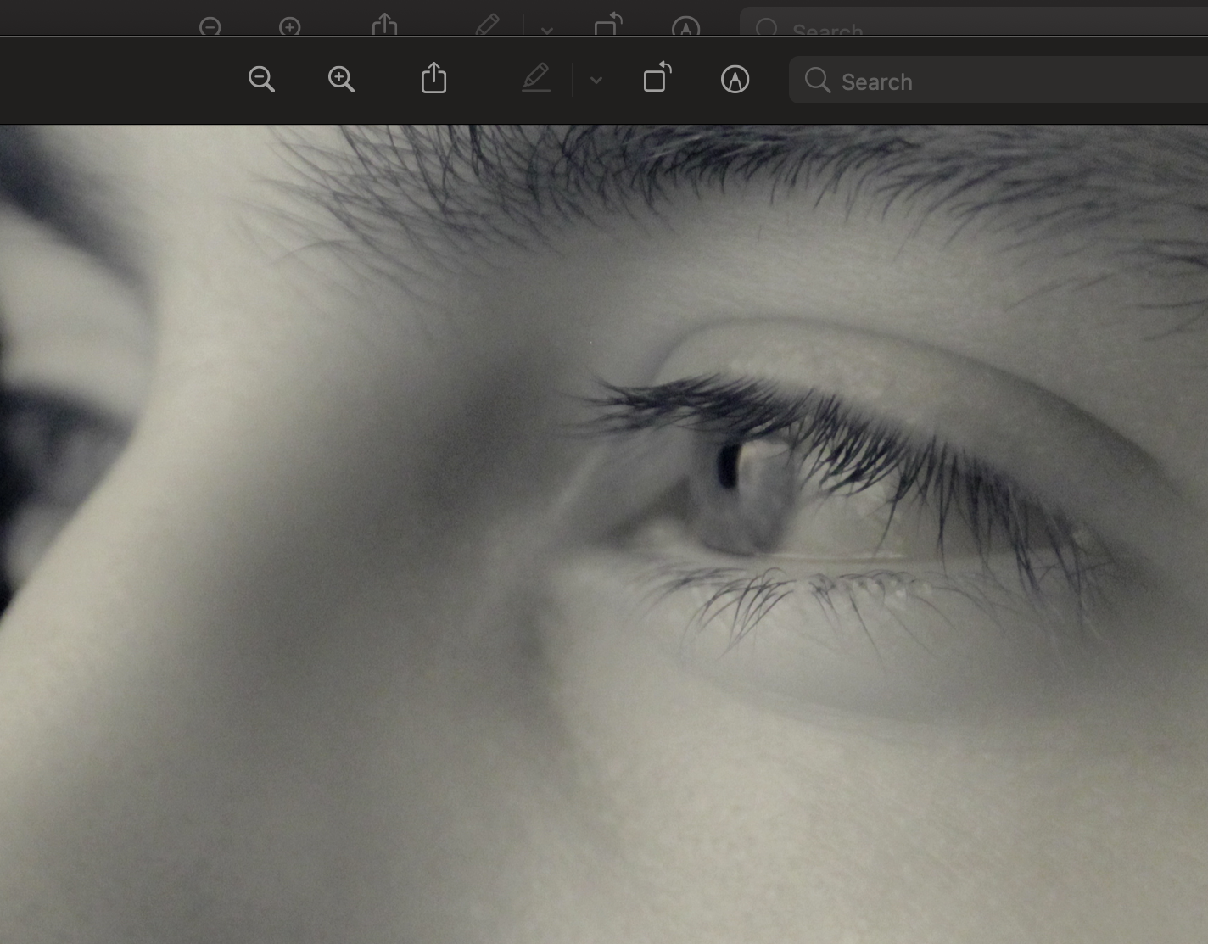Viewport: 1208px width, 944px height.
Task: Show the Markup toolbar
Action: tap(735, 80)
